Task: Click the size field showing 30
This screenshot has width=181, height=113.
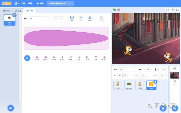Action: point(143,75)
